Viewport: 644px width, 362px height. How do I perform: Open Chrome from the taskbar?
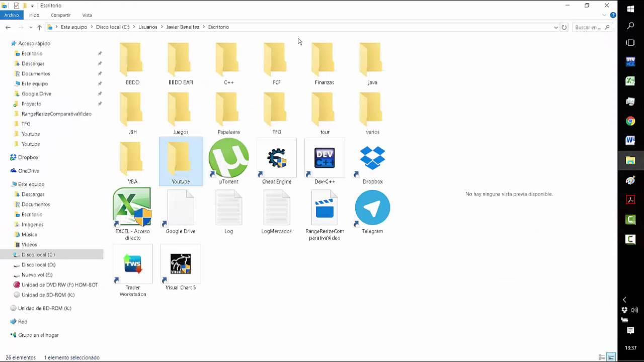[x=630, y=121]
